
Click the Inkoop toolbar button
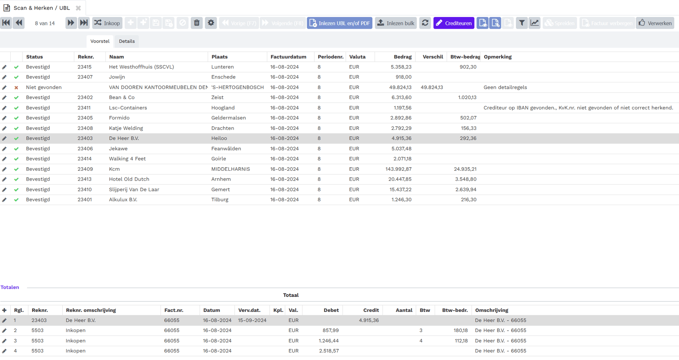[107, 23]
